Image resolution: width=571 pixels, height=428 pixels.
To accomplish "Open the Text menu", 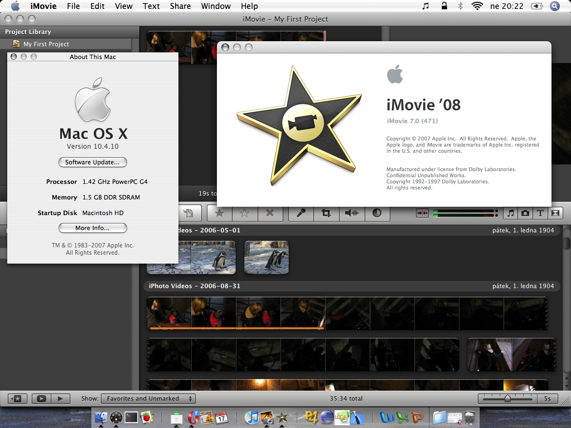I will click(151, 6).
